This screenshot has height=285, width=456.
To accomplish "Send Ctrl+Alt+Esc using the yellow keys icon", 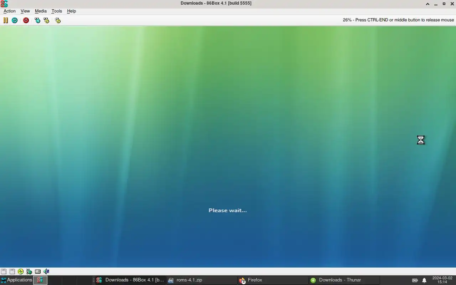I will tap(46, 20).
